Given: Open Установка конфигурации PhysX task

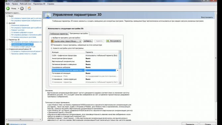Looking at the screenshot, I should point(23,47).
